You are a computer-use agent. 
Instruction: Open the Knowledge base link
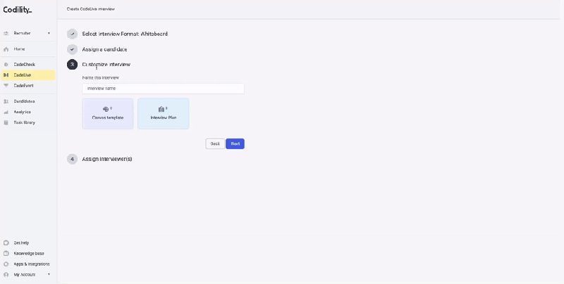click(x=29, y=254)
